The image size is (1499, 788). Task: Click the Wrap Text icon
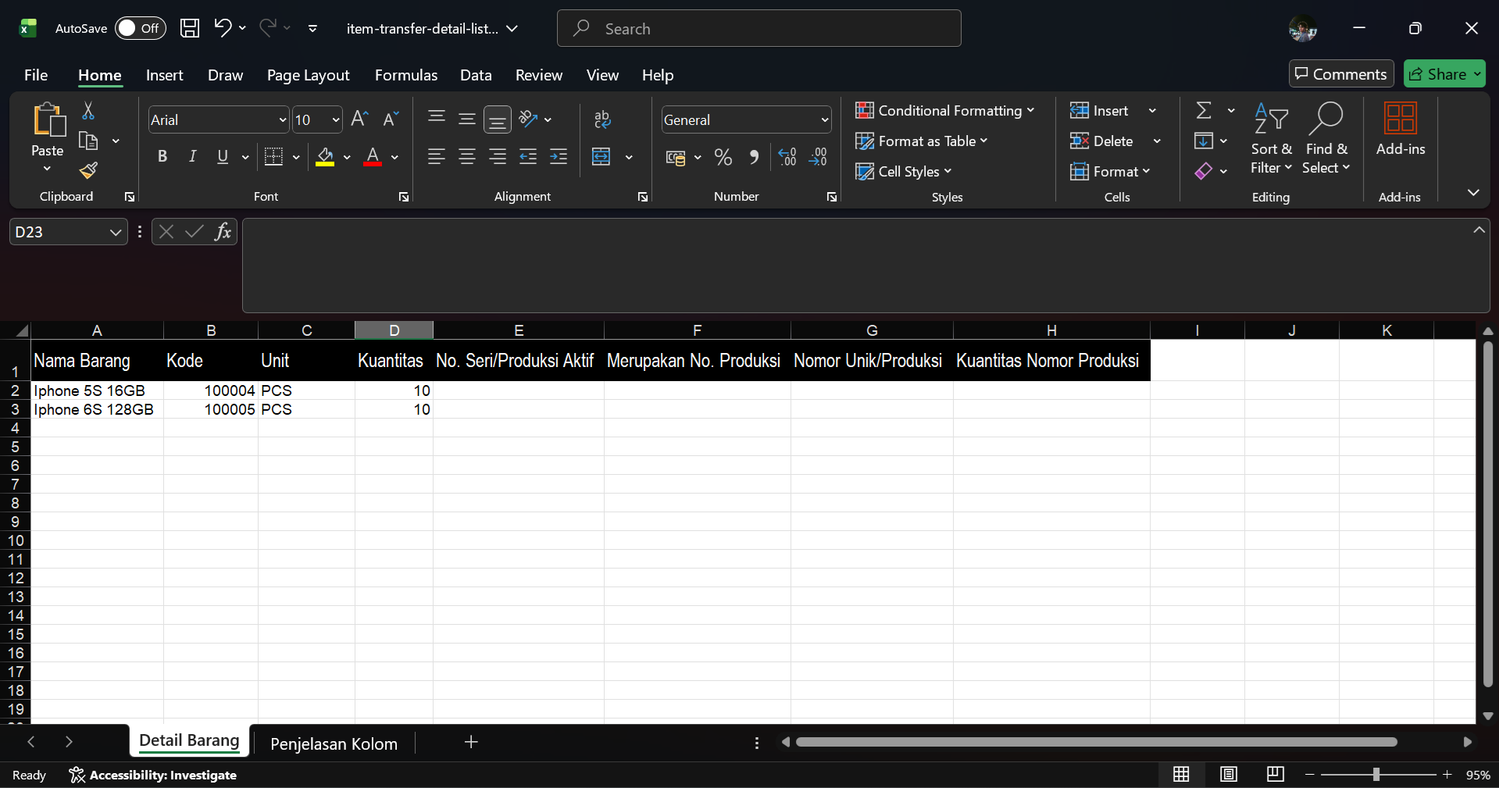click(602, 119)
